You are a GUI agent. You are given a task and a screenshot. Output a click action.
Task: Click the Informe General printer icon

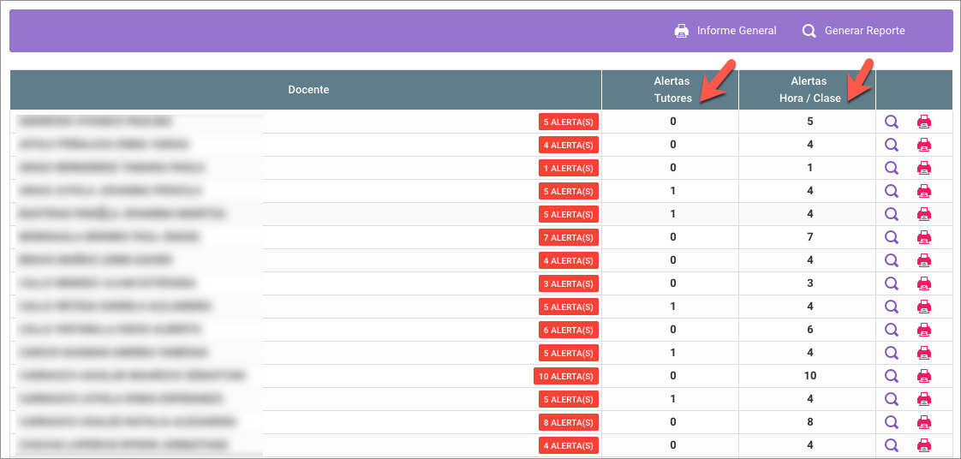point(682,31)
